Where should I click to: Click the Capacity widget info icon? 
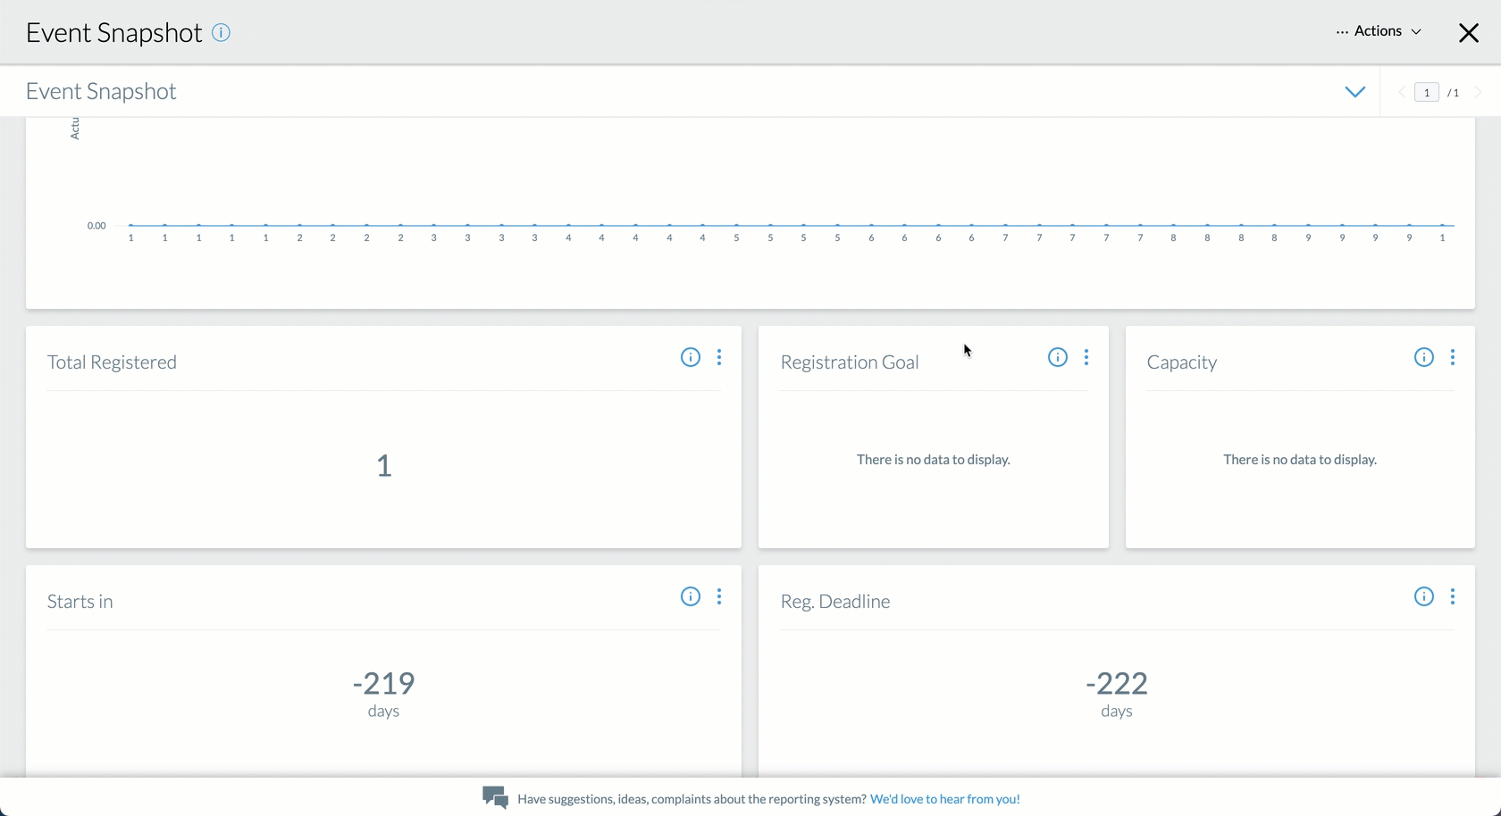[x=1422, y=357]
